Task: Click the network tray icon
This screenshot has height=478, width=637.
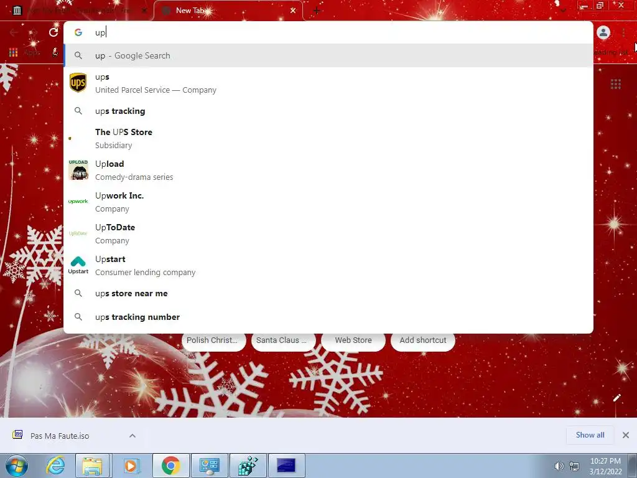Action: click(574, 466)
